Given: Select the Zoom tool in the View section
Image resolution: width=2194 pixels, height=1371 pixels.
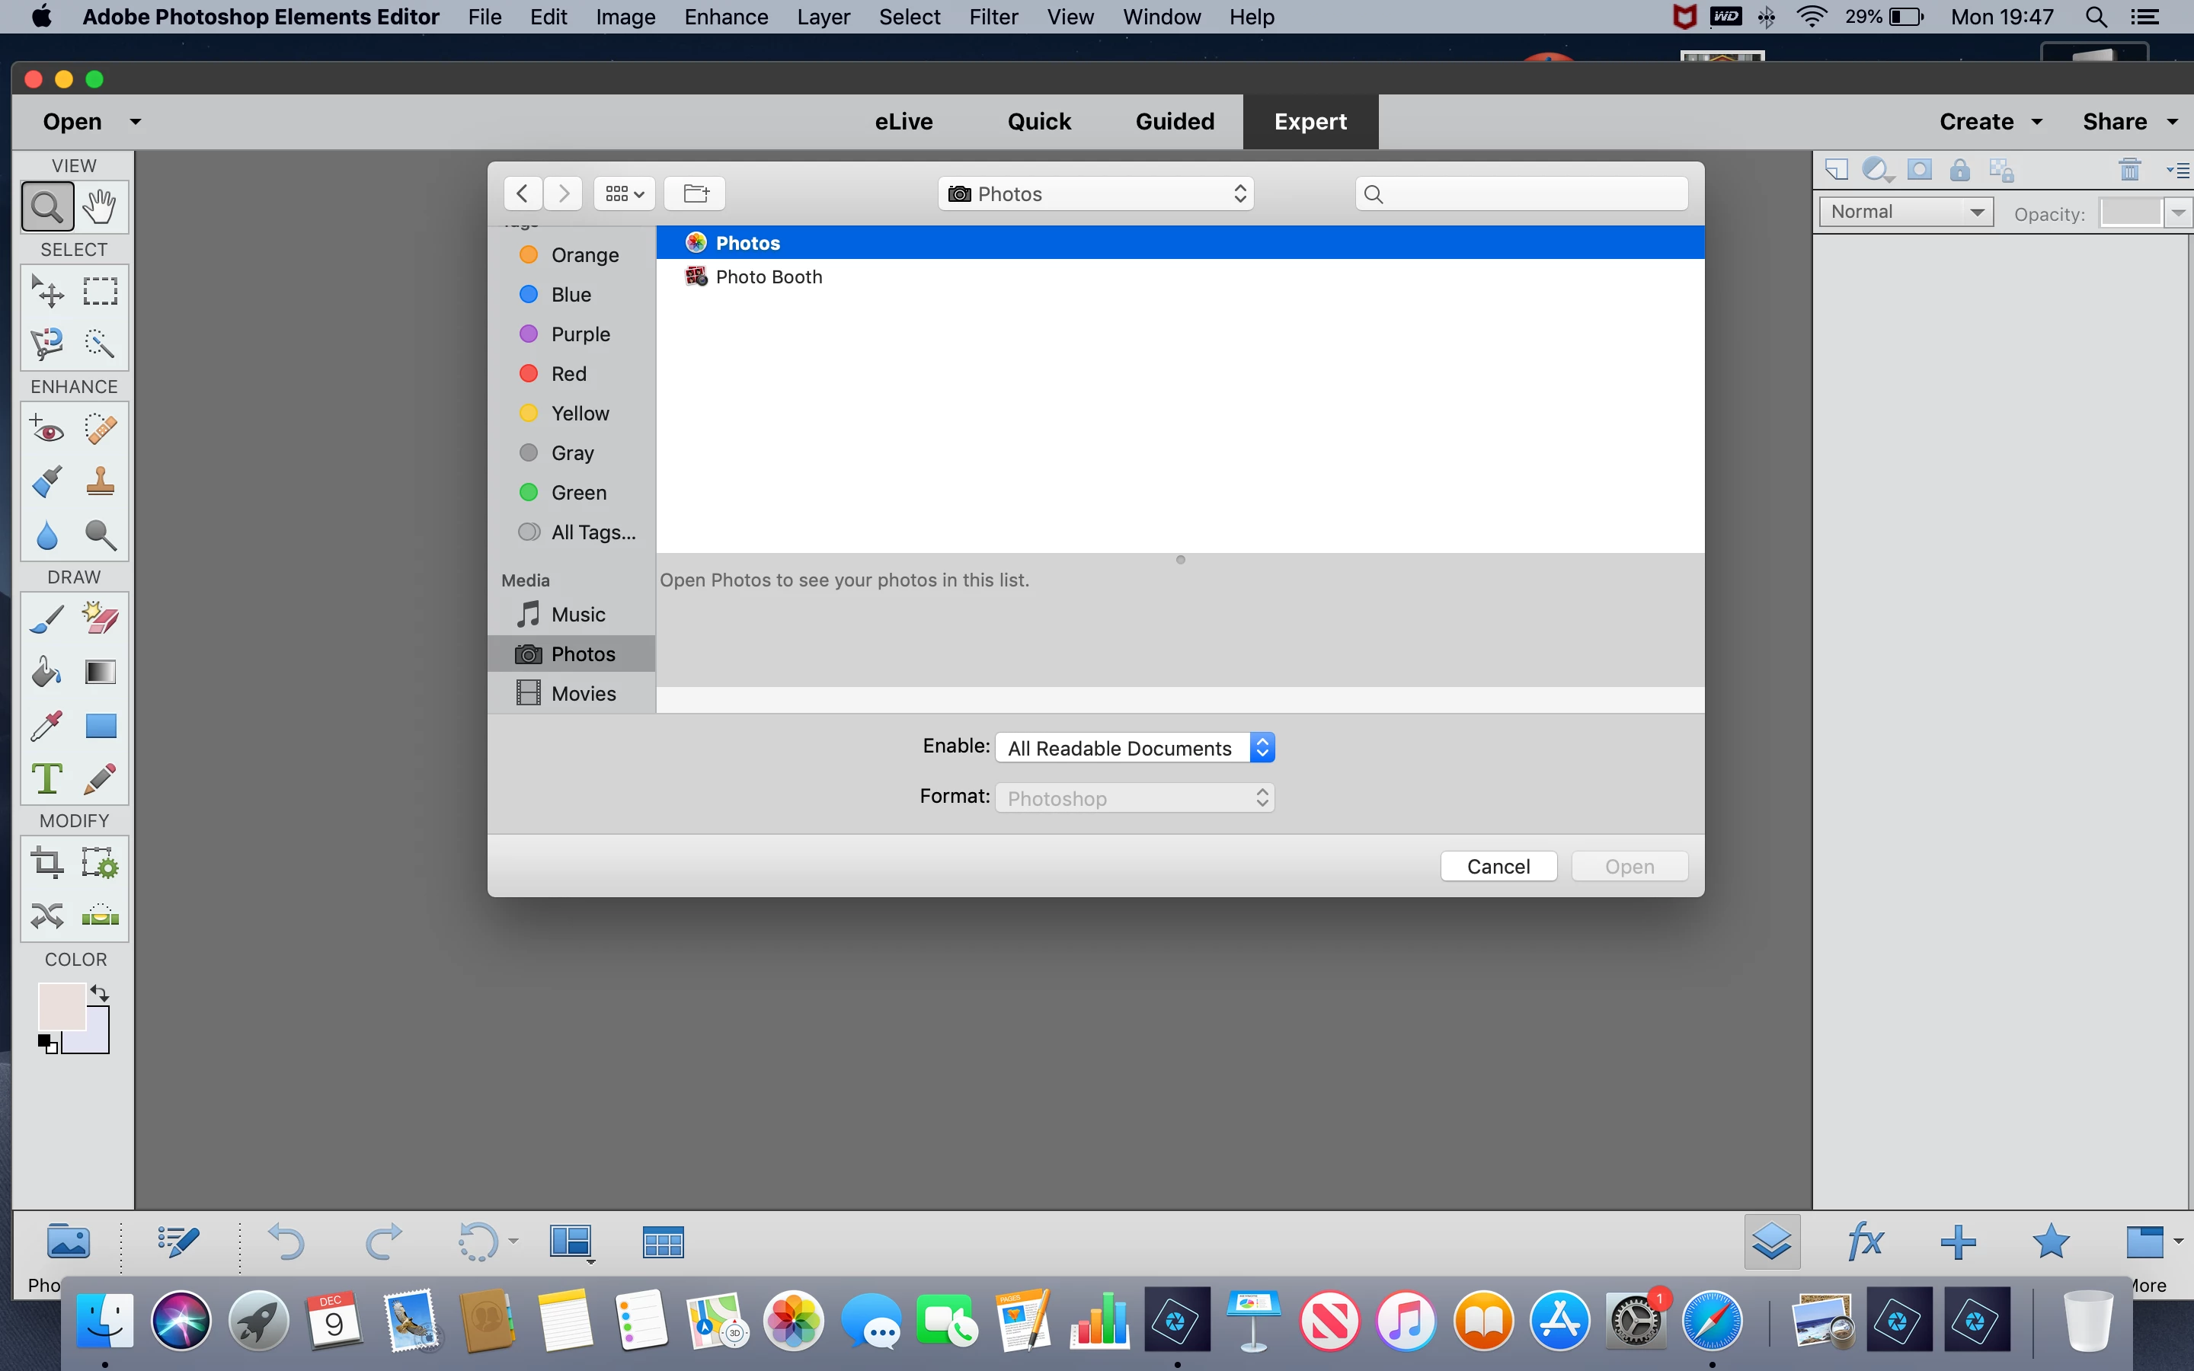Looking at the screenshot, I should click(x=47, y=206).
